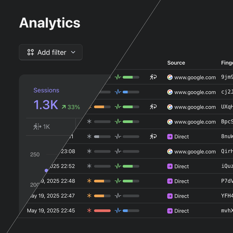Click the orange bar in the 22:48 row
The width and height of the screenshot is (233, 233).
click(x=102, y=181)
